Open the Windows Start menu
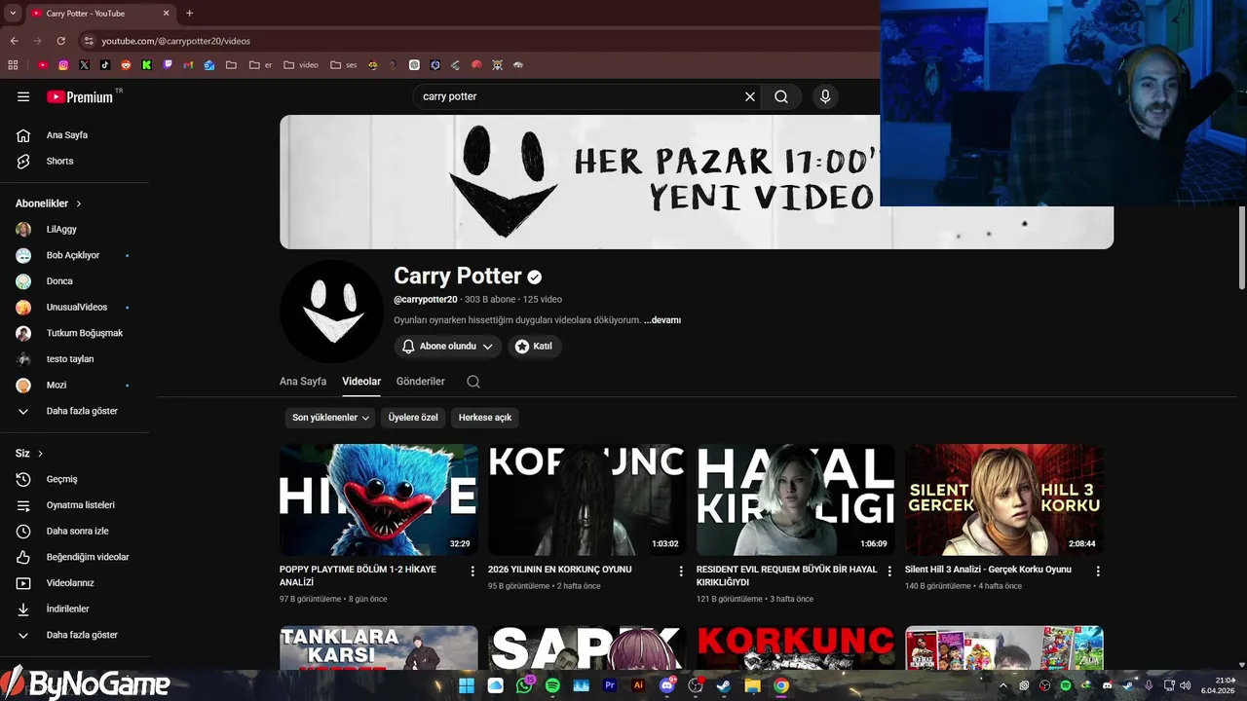The height and width of the screenshot is (701, 1247). [x=467, y=685]
